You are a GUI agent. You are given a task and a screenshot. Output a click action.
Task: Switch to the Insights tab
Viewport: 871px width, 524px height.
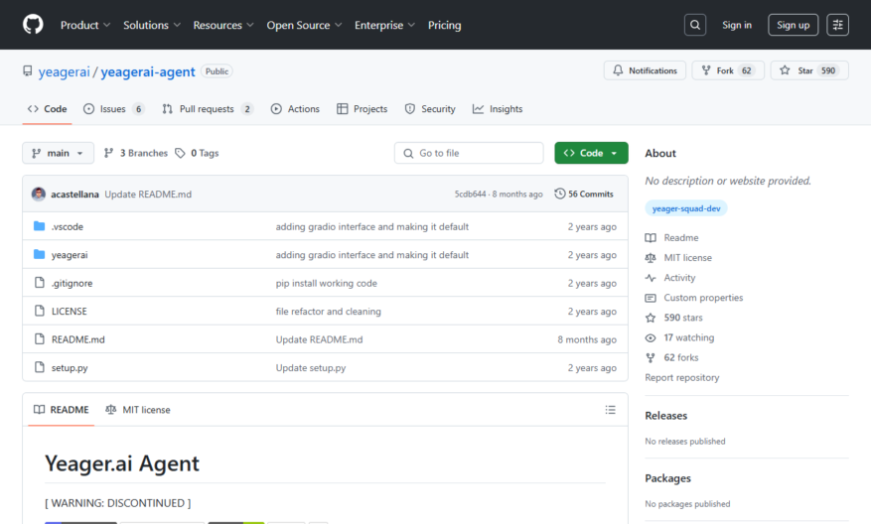(498, 109)
